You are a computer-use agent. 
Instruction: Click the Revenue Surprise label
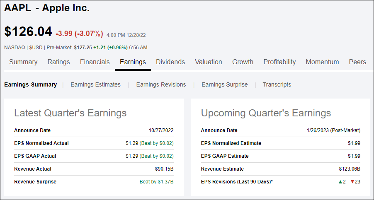(x=35, y=182)
